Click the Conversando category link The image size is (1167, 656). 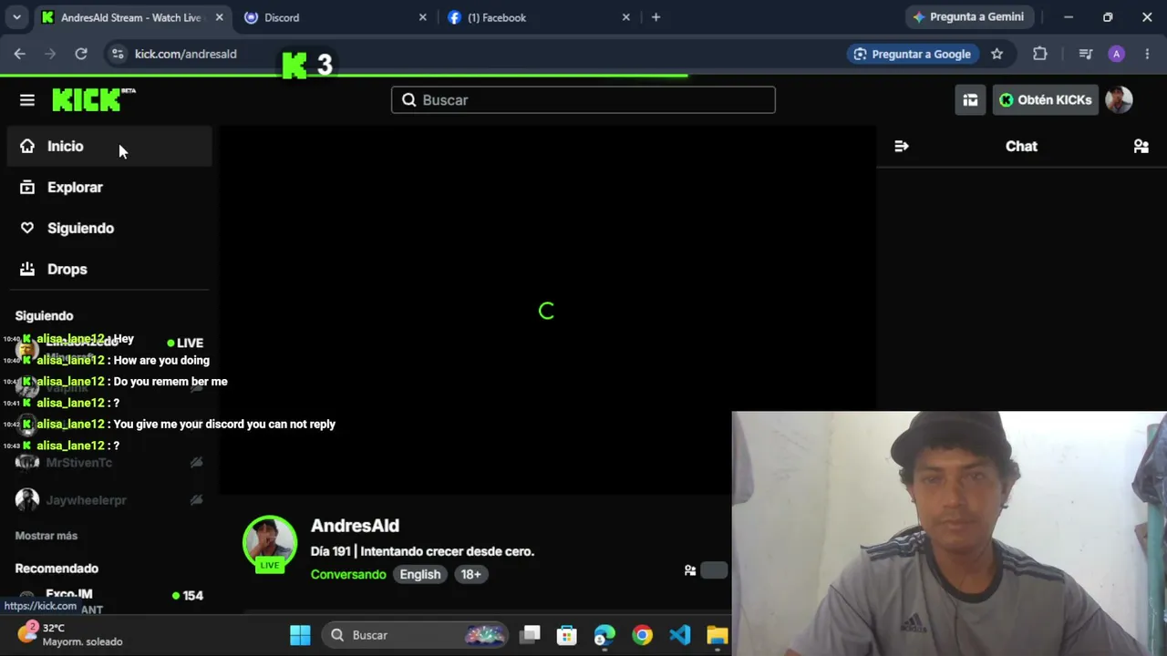(348, 574)
